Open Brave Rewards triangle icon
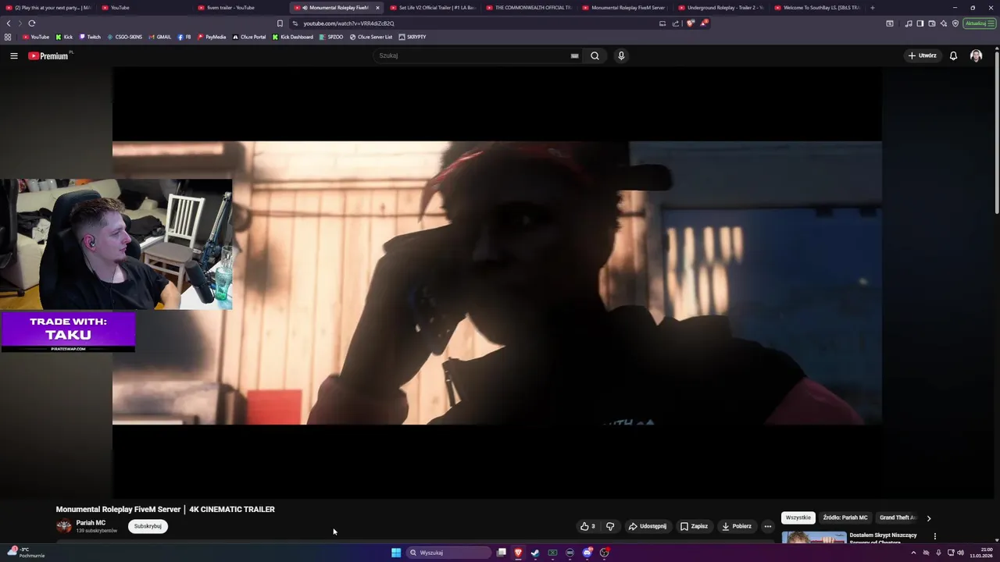Image resolution: width=1000 pixels, height=562 pixels. [x=703, y=23]
